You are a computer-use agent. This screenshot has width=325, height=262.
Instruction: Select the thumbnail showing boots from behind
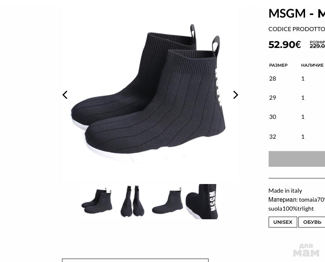click(x=133, y=201)
